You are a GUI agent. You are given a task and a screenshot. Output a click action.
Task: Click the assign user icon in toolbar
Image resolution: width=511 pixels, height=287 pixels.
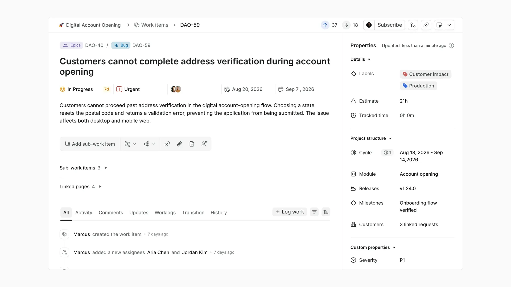(x=204, y=144)
